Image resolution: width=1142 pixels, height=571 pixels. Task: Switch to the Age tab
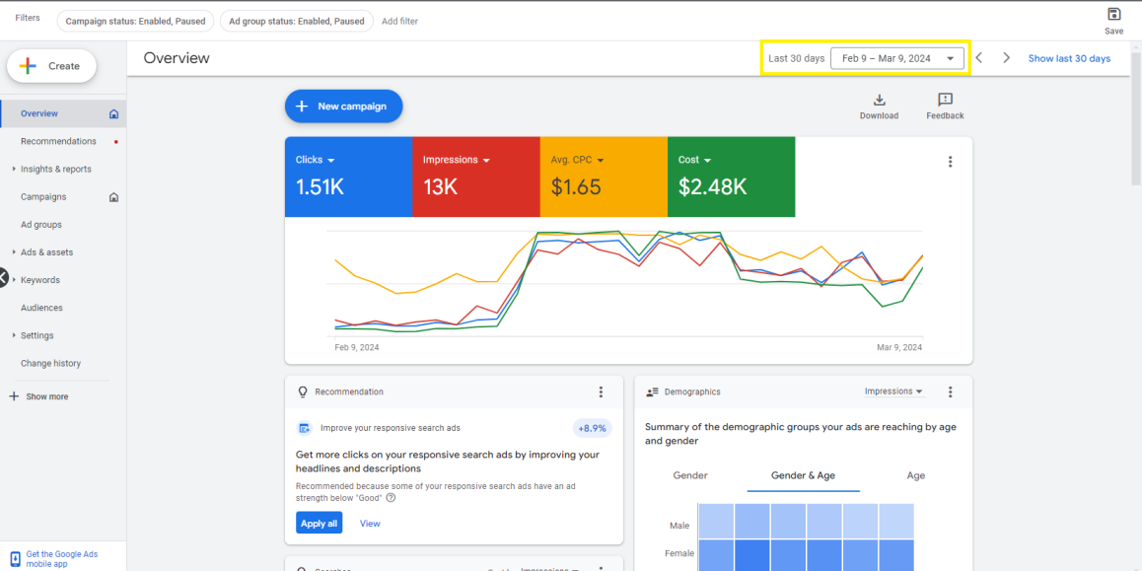tap(916, 475)
